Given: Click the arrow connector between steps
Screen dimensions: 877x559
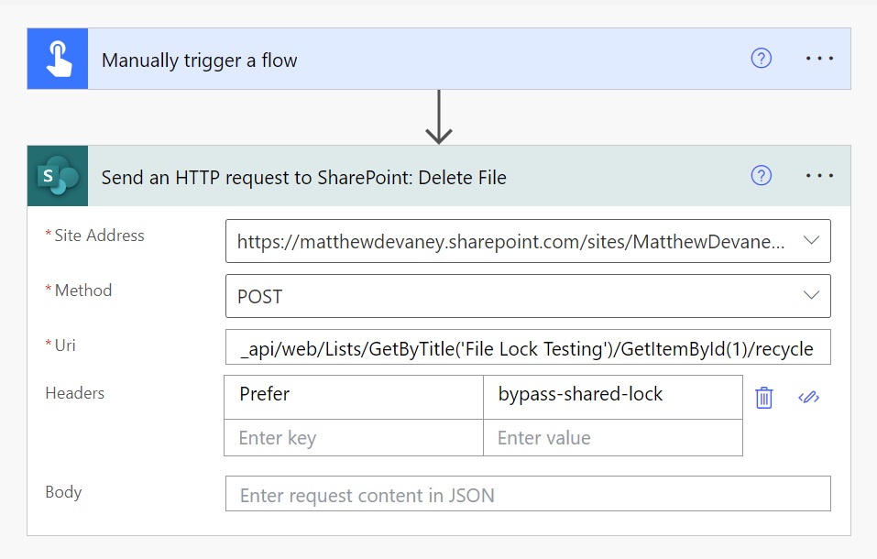Looking at the screenshot, I should (x=439, y=117).
